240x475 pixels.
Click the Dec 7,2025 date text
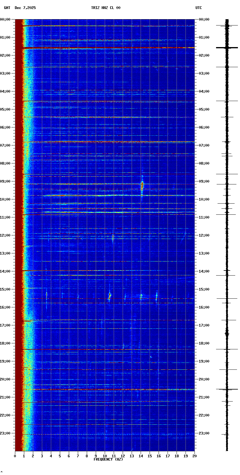tap(25, 8)
